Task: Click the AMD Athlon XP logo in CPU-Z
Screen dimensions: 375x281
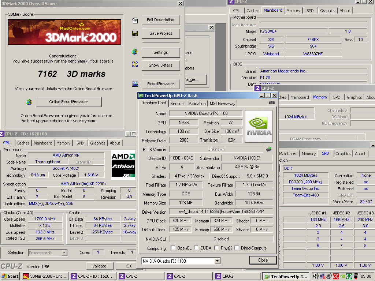Action: click(x=123, y=165)
